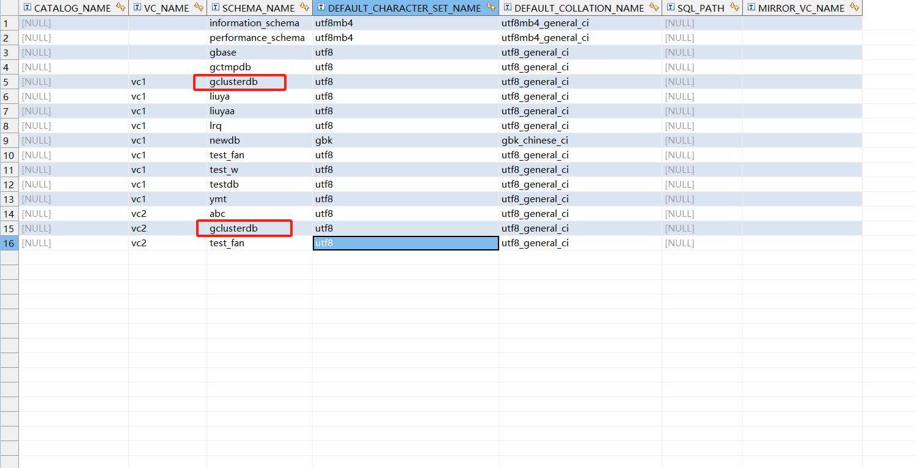Click the gbase schema cell
This screenshot has height=468, width=917.
[x=260, y=53]
